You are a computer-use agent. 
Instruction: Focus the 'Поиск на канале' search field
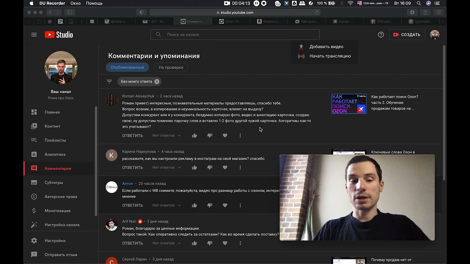click(x=235, y=34)
